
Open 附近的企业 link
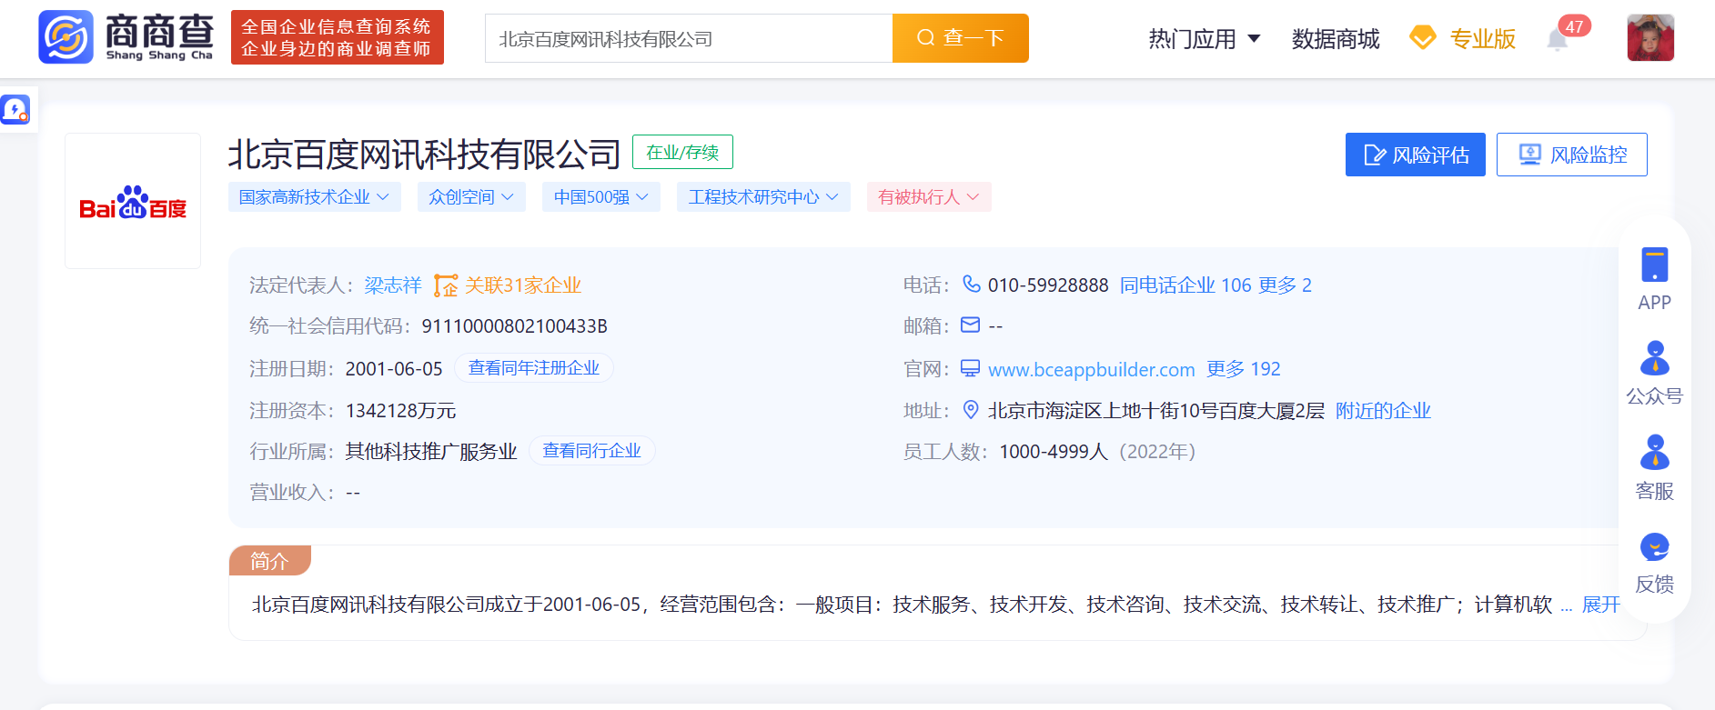pyautogui.click(x=1383, y=411)
